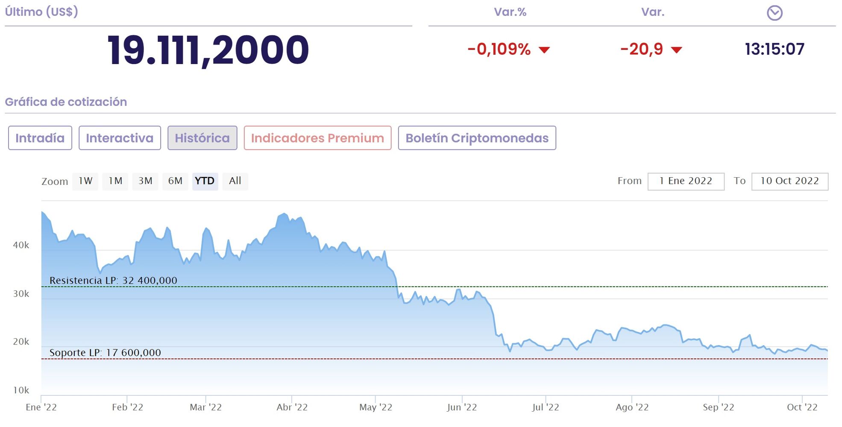Click the From date field
This screenshot has width=842, height=427.
pyautogui.click(x=686, y=181)
